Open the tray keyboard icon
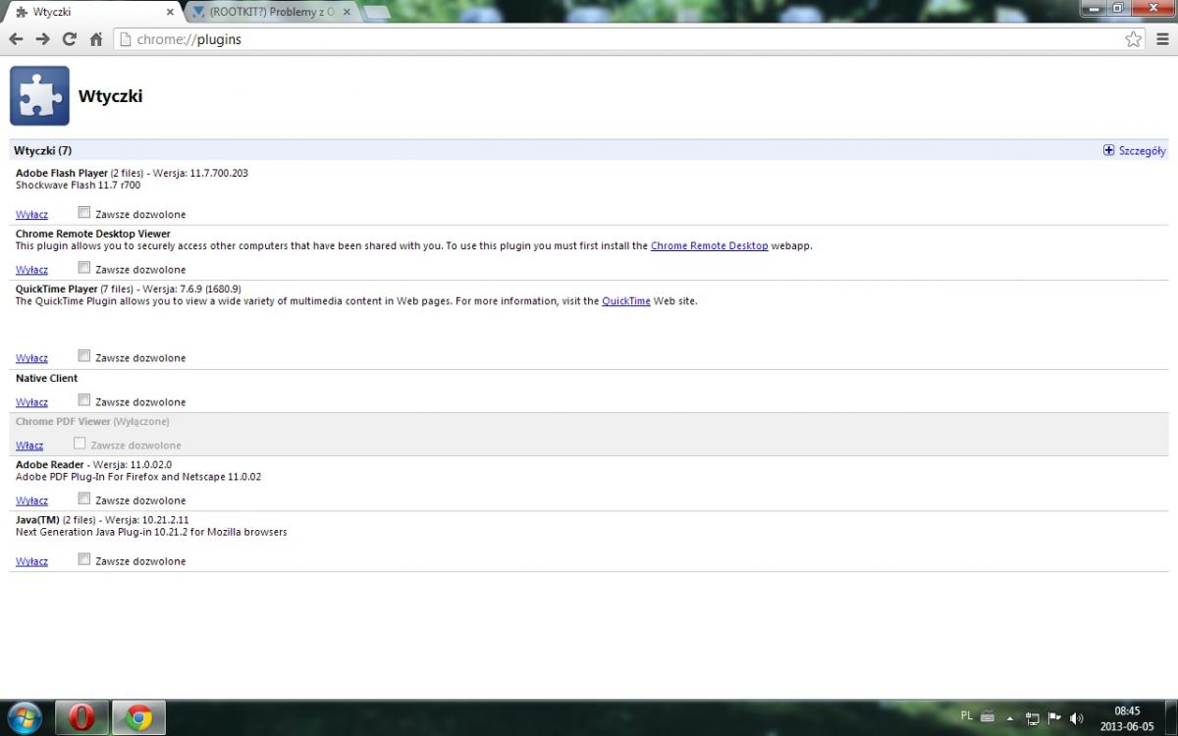 pyautogui.click(x=988, y=717)
